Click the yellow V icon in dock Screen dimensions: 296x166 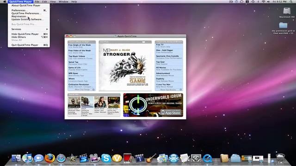coord(117,158)
